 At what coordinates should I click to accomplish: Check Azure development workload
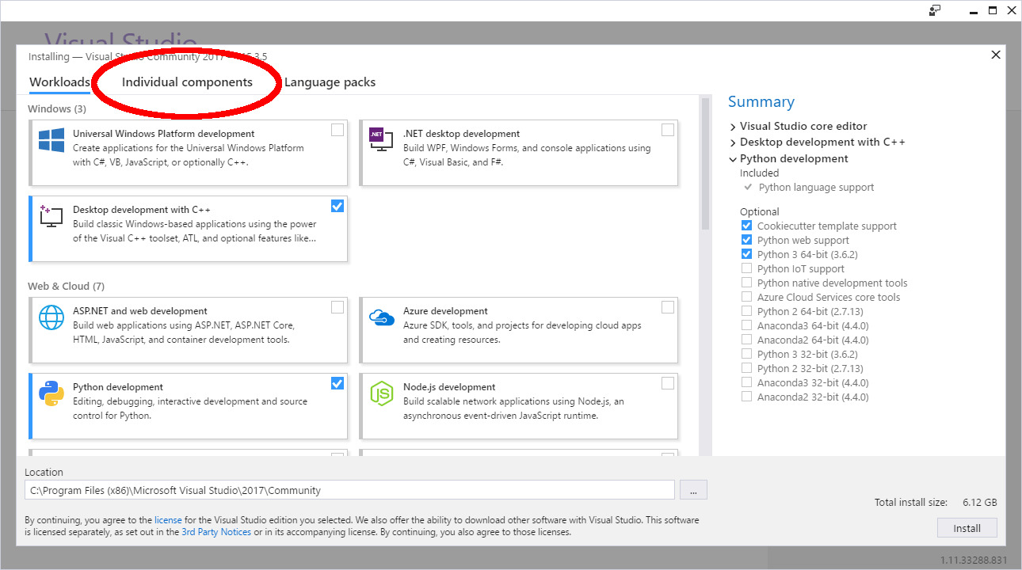click(668, 307)
